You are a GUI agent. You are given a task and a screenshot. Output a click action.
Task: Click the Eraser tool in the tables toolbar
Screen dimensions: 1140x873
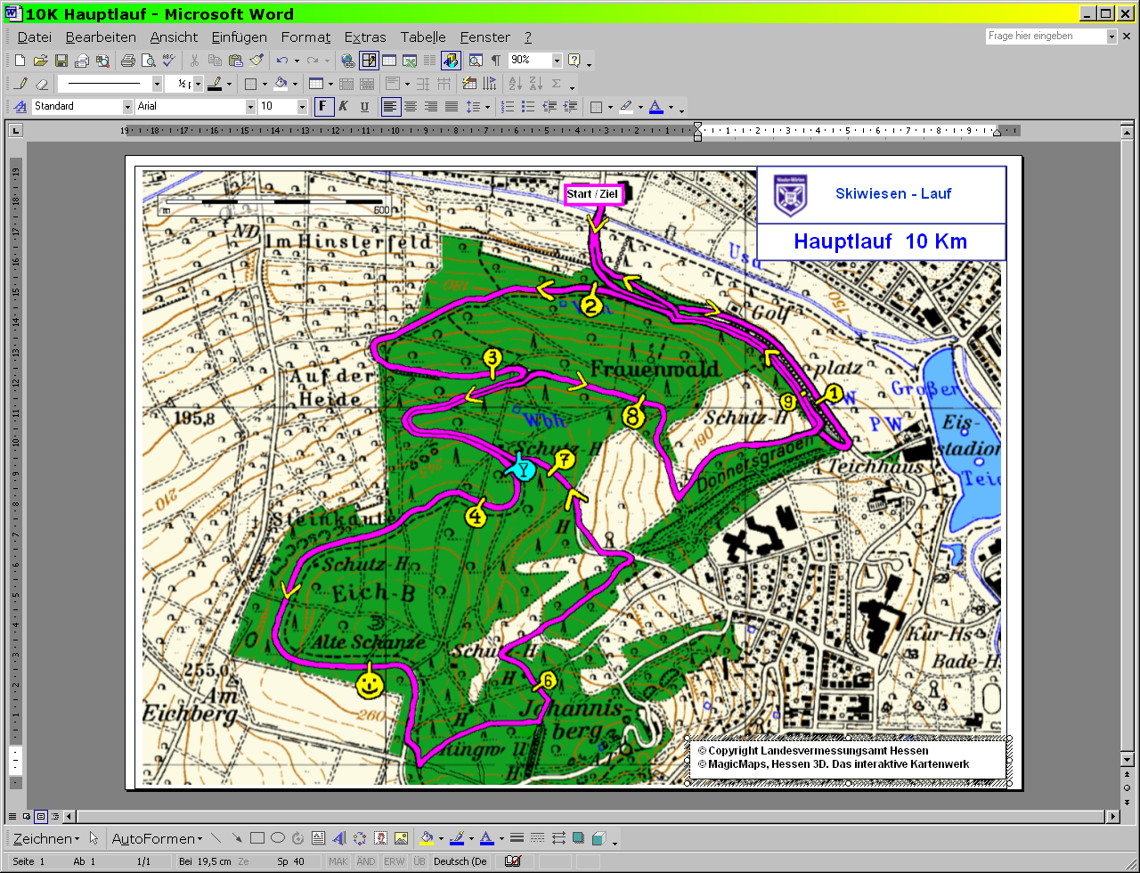click(x=41, y=84)
